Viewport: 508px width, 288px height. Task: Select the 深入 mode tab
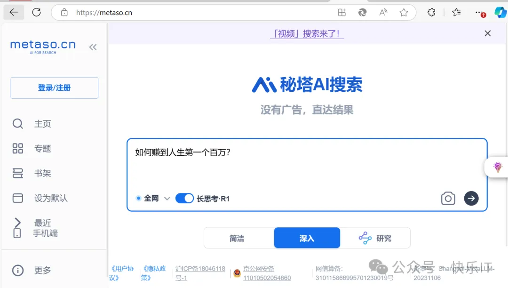pos(307,238)
